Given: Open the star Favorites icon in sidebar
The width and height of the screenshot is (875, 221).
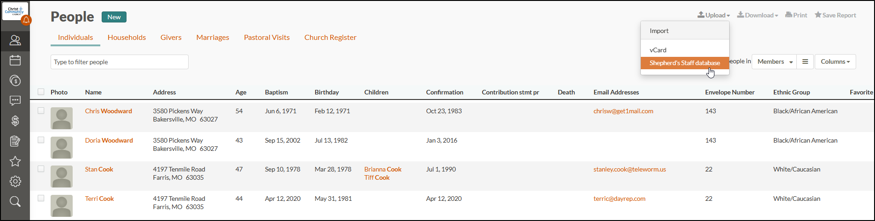Looking at the screenshot, I should [x=15, y=161].
